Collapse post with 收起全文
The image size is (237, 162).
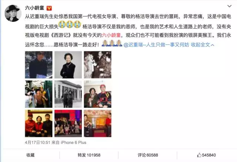(203, 45)
